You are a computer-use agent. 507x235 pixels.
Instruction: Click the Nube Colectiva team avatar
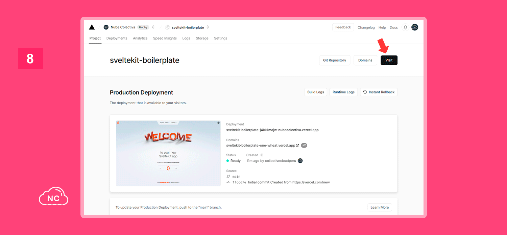point(106,27)
